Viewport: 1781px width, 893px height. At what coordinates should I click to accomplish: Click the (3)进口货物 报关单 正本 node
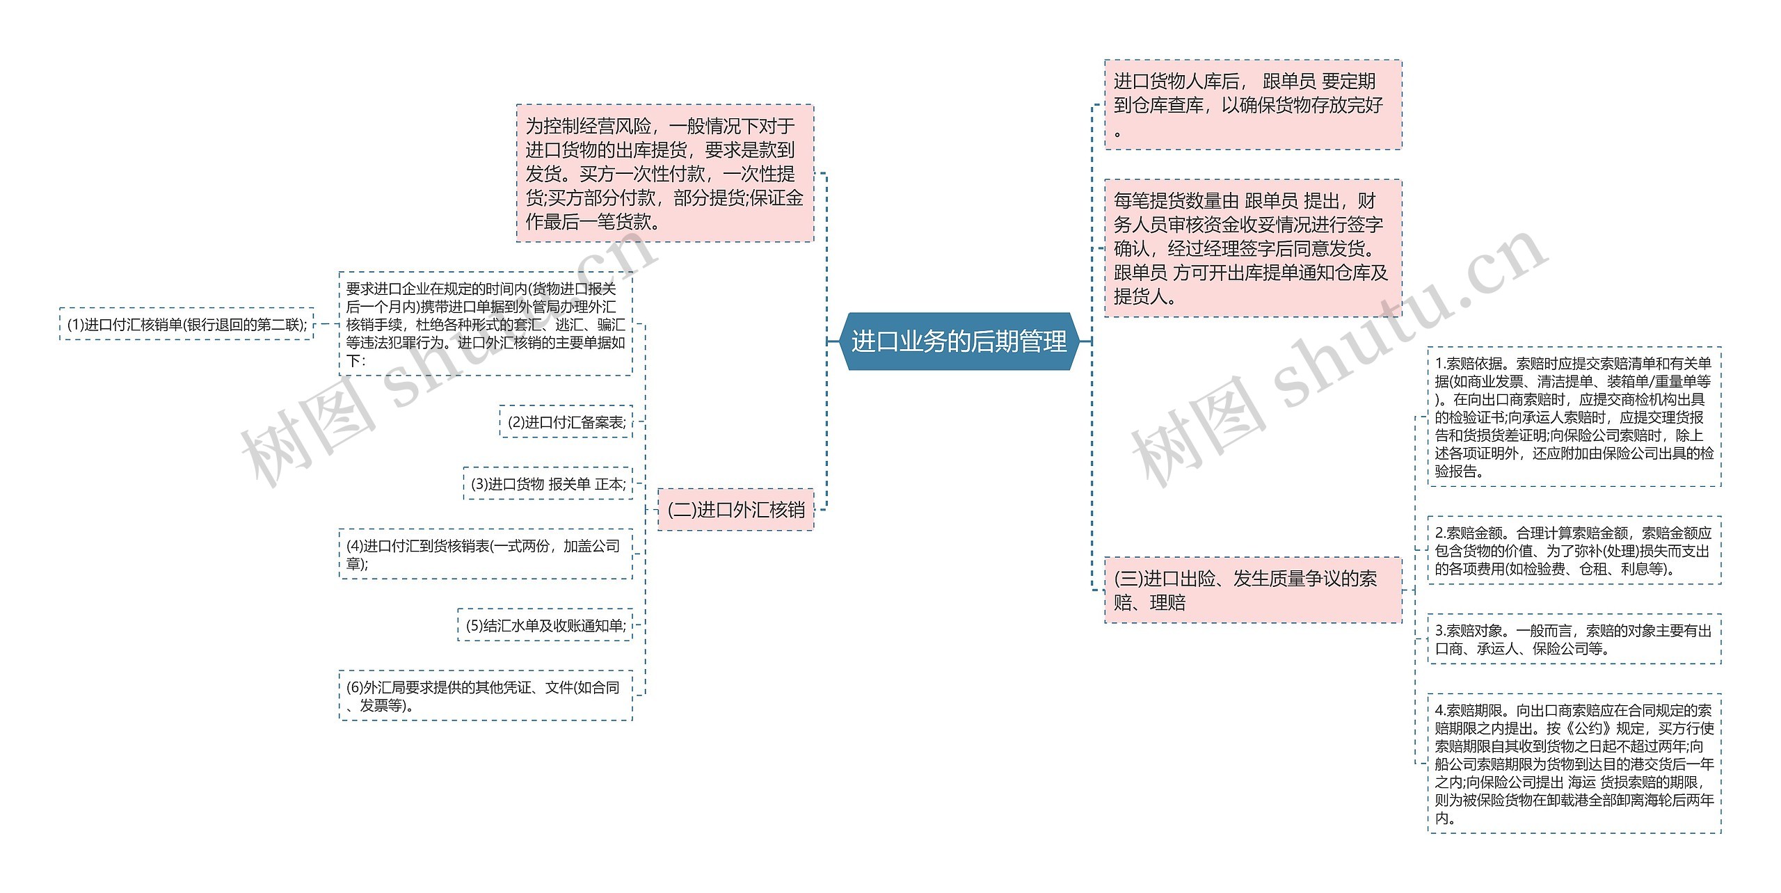click(x=548, y=484)
